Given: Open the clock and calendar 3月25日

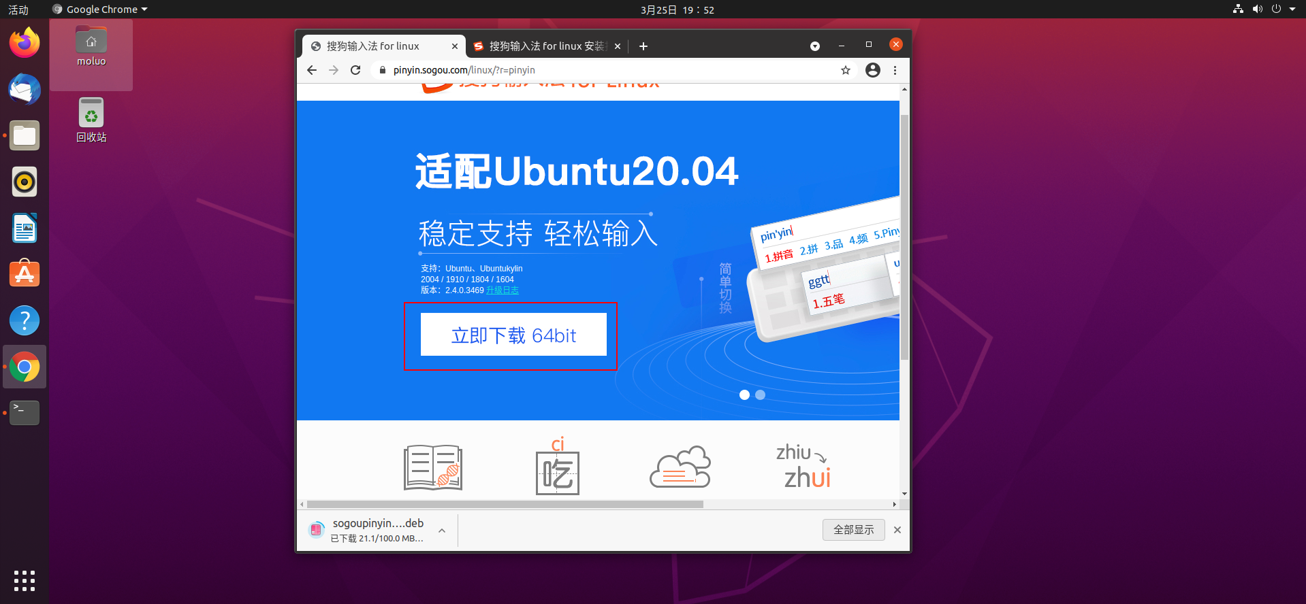Looking at the screenshot, I should point(678,10).
